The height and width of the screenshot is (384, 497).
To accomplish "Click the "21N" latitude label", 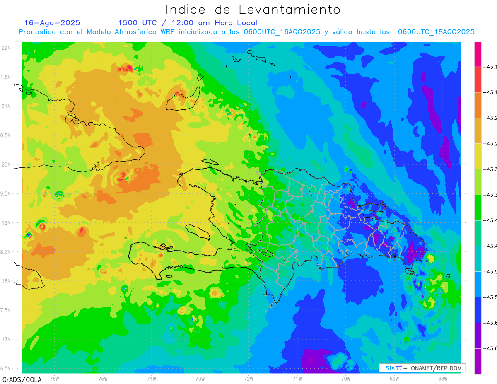I will click(7, 106).
